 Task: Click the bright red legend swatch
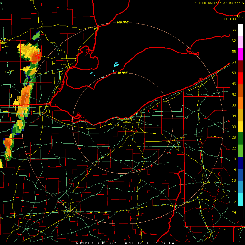coord(240,78)
